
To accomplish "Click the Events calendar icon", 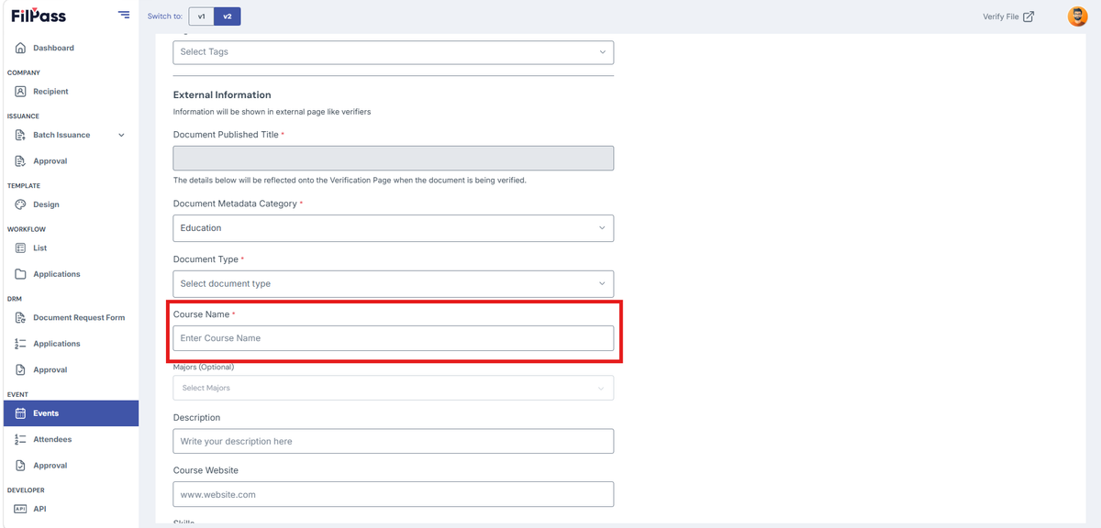I will tap(20, 413).
